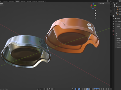Expand the Ray Visibility panel
Screen dimensions: 121x90
coord(118,40)
